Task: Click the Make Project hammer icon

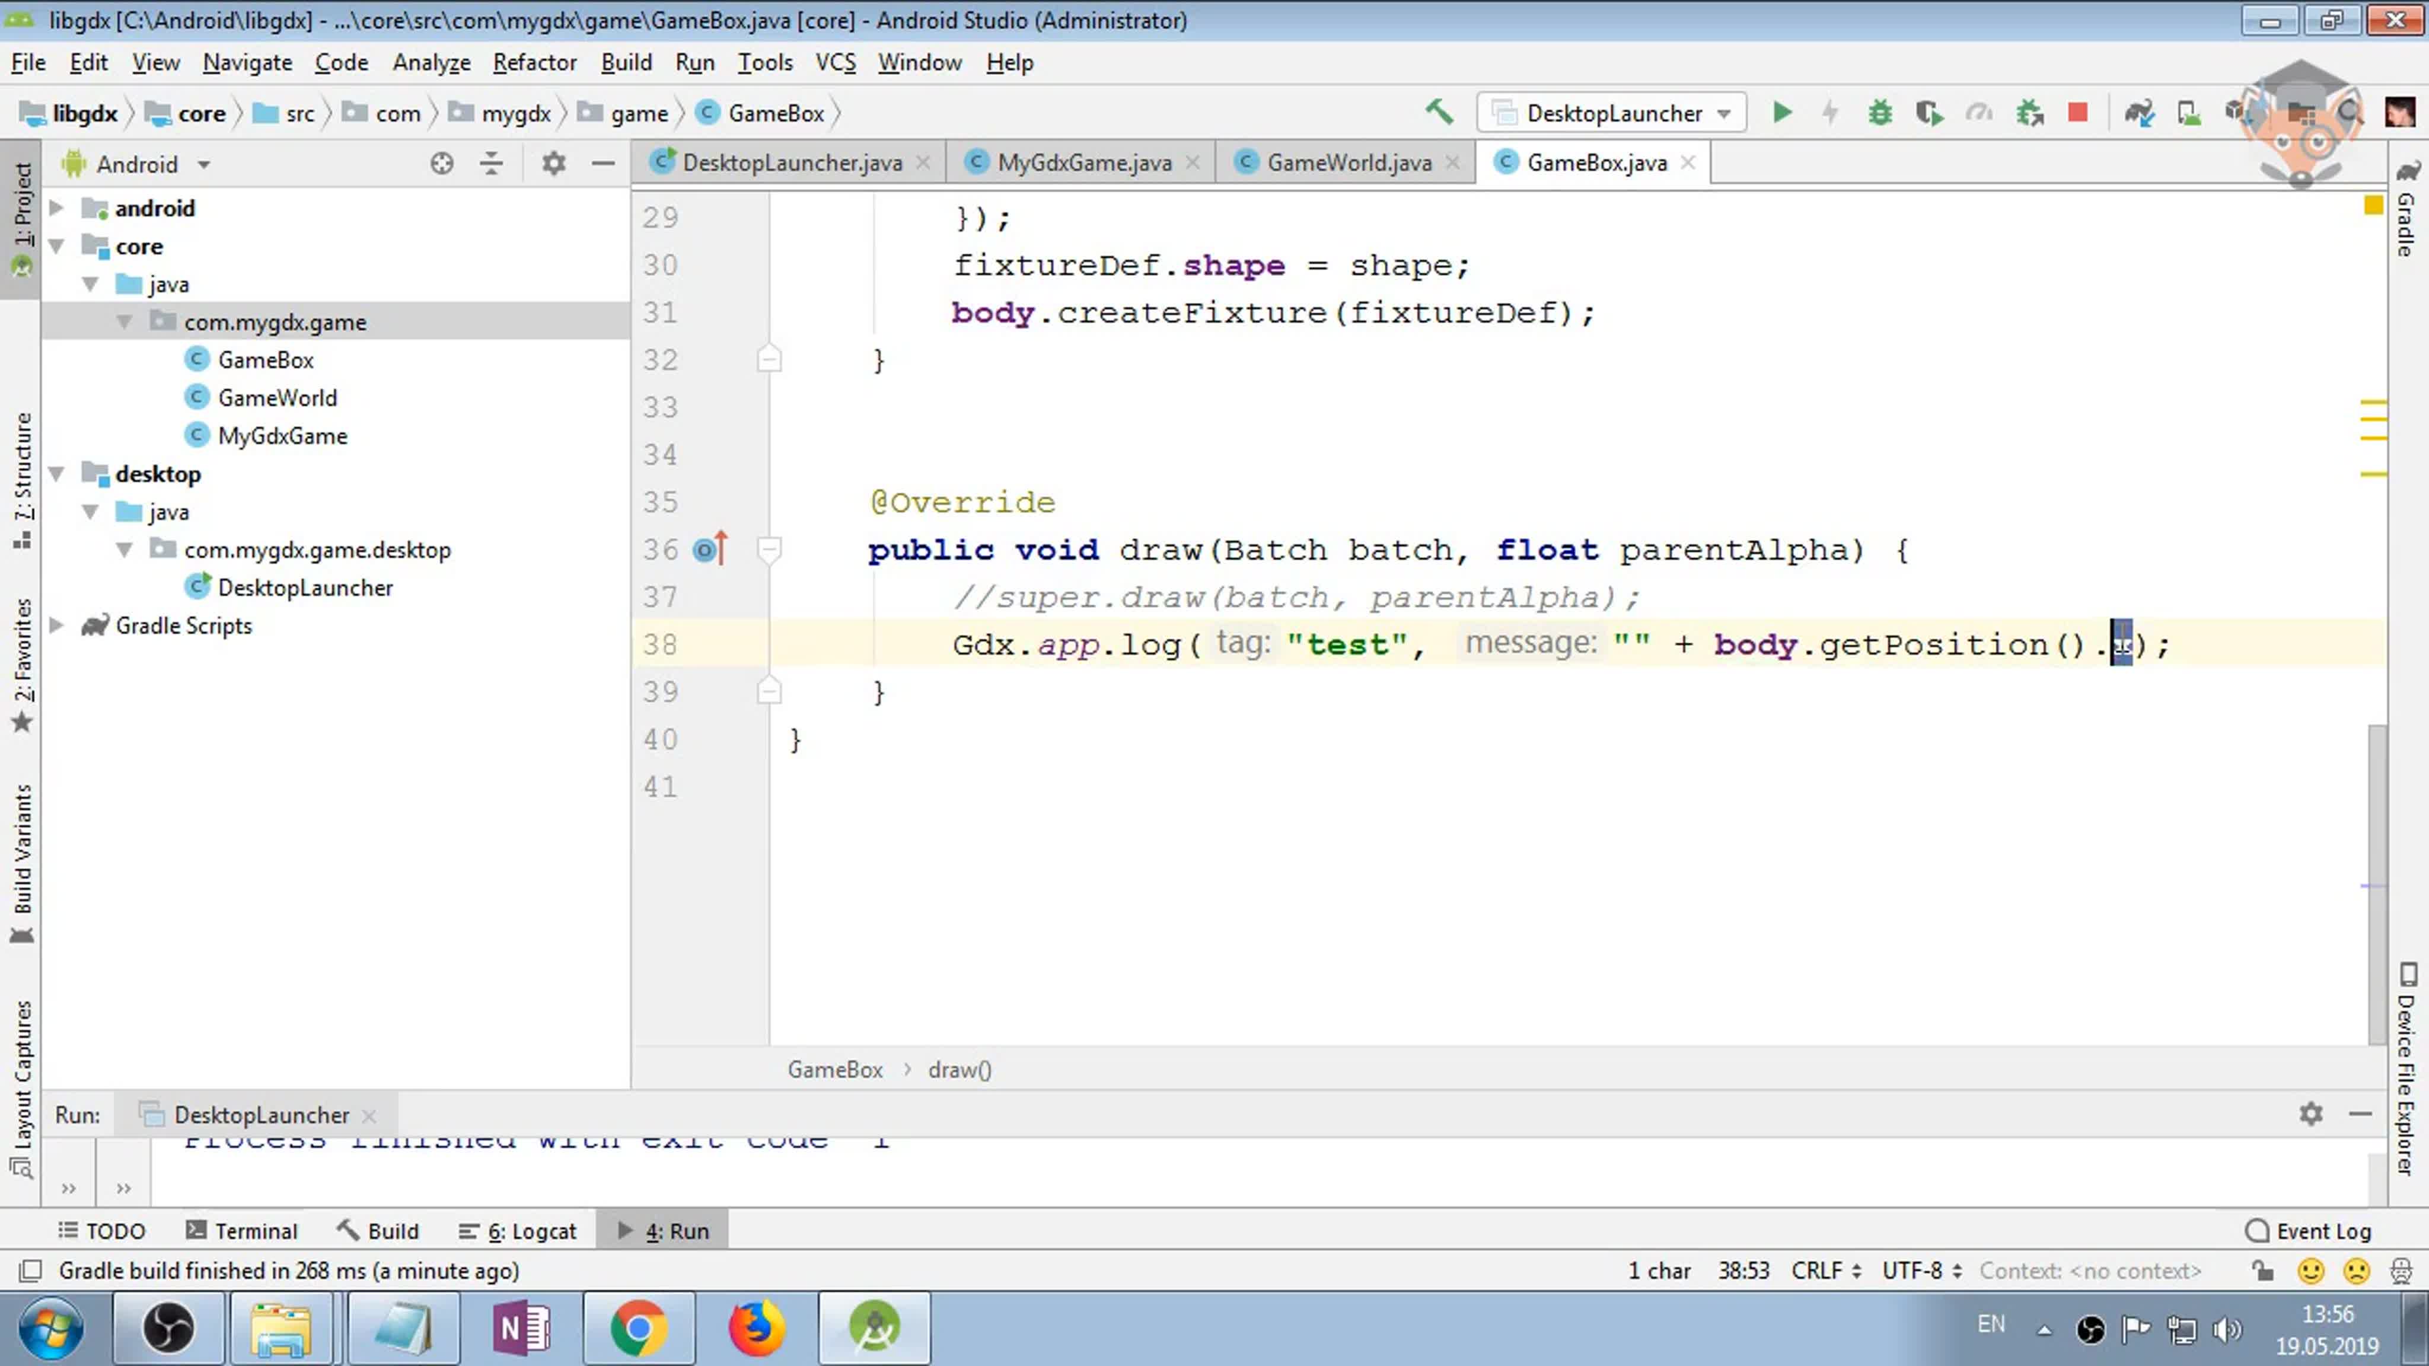Action: point(1439,112)
